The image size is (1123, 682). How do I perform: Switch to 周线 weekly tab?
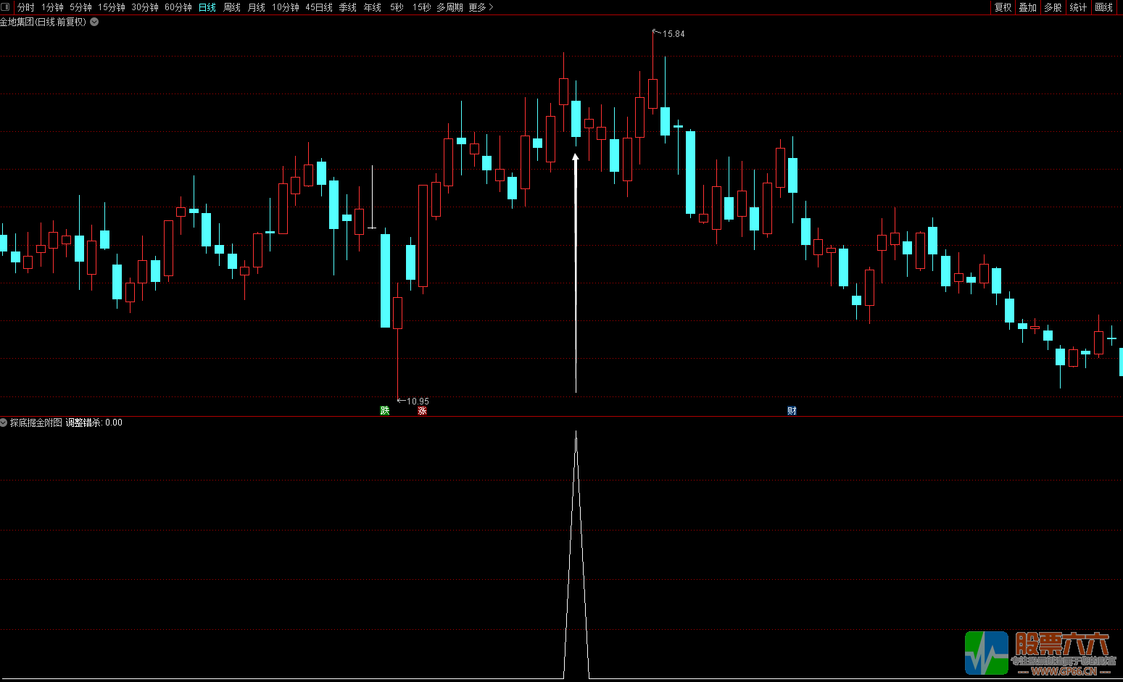pyautogui.click(x=231, y=7)
